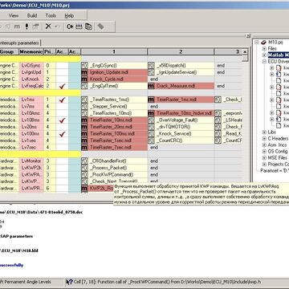Screen dimensions: 289x289
Task: Click the model icon beside TimeRaster_1ms.mdl
Action: point(151,100)
